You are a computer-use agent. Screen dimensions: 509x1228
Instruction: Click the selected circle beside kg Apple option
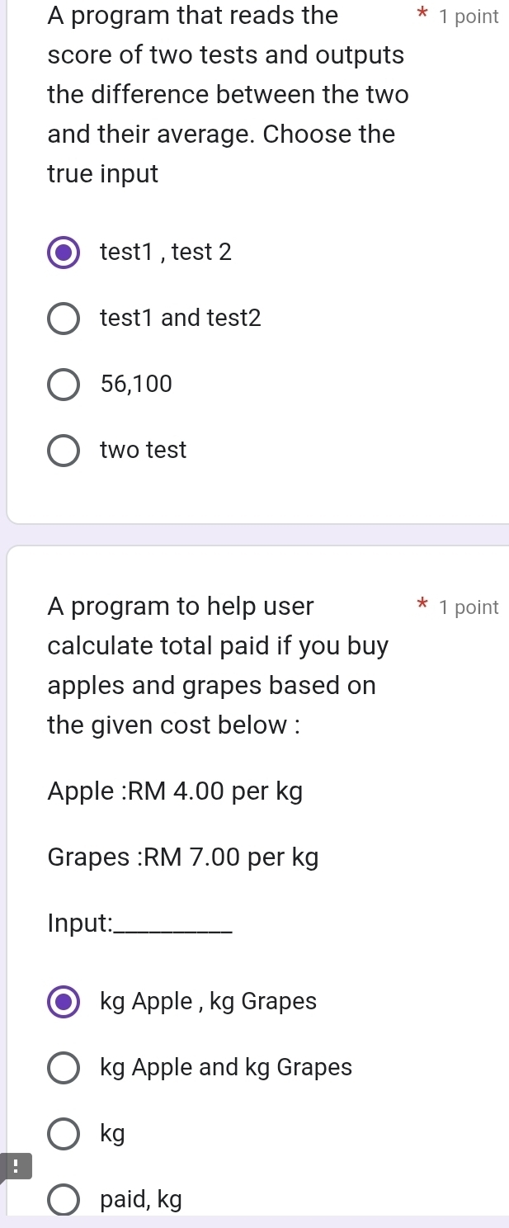click(63, 1001)
